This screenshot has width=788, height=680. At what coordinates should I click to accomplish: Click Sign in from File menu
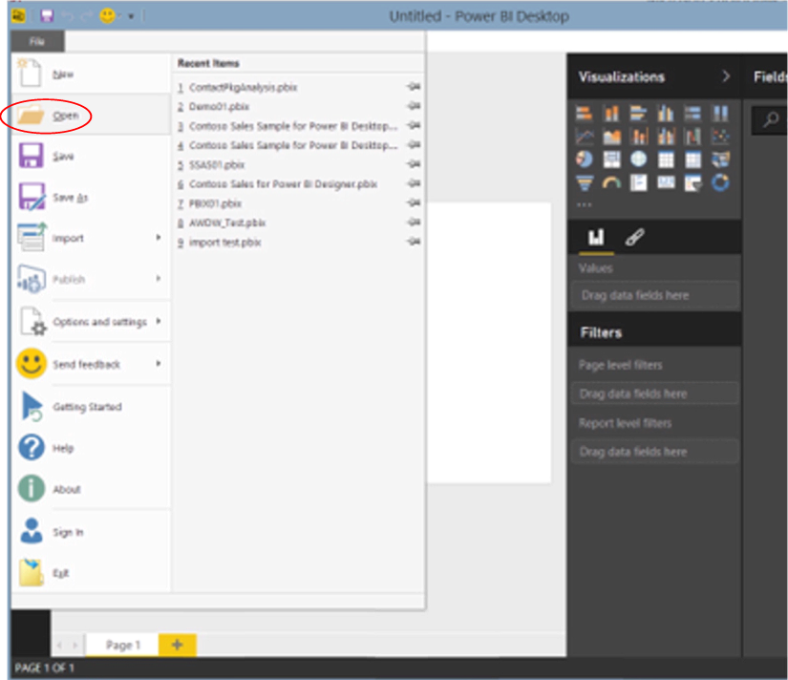(91, 532)
